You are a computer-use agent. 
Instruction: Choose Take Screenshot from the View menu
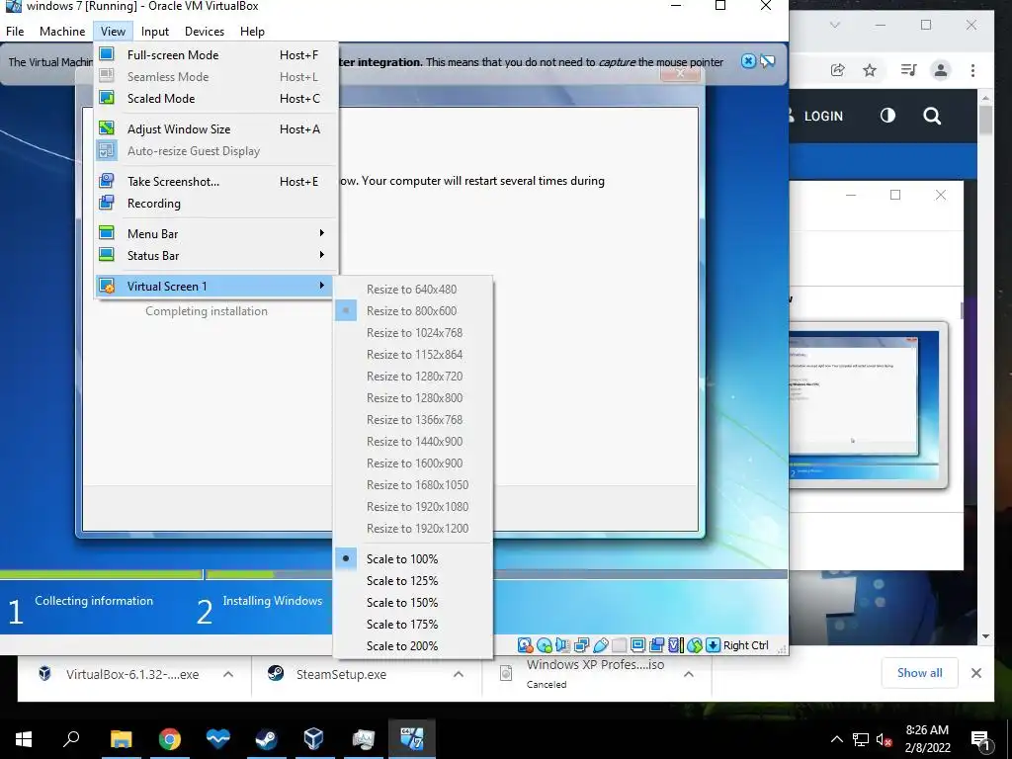point(216,182)
